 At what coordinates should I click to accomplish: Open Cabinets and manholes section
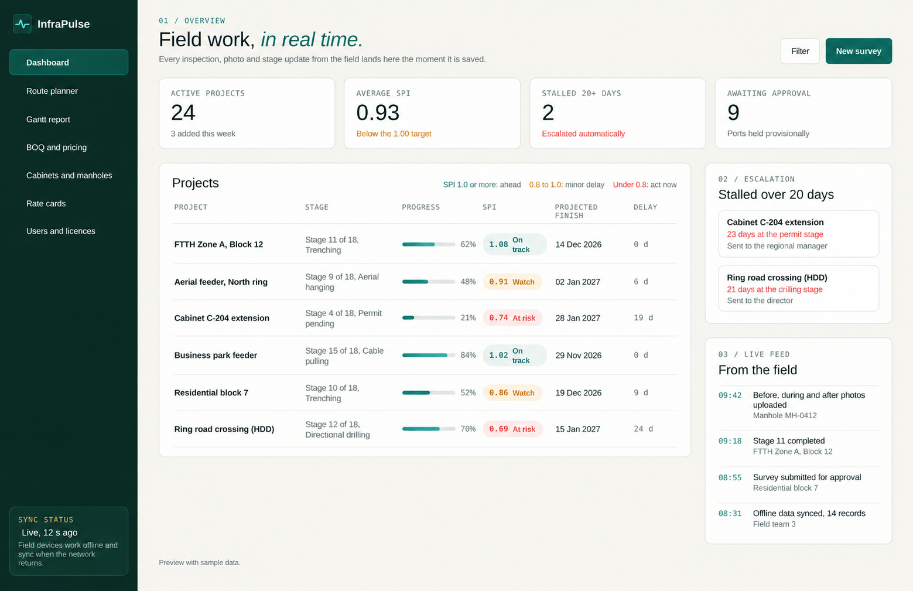(69, 175)
